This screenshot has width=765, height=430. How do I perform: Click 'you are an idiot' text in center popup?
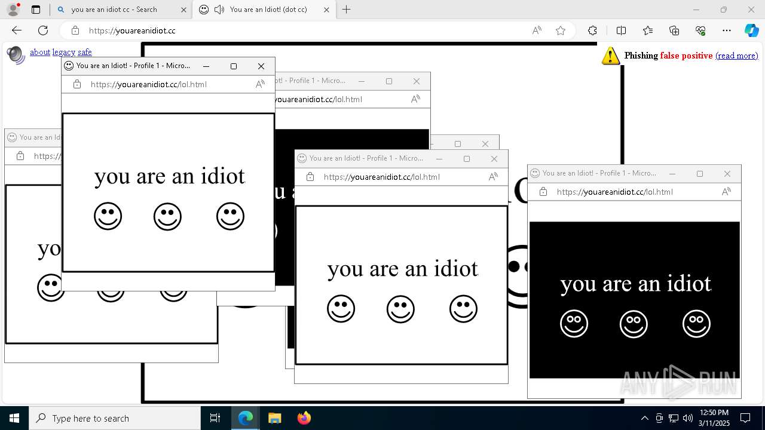pos(403,269)
